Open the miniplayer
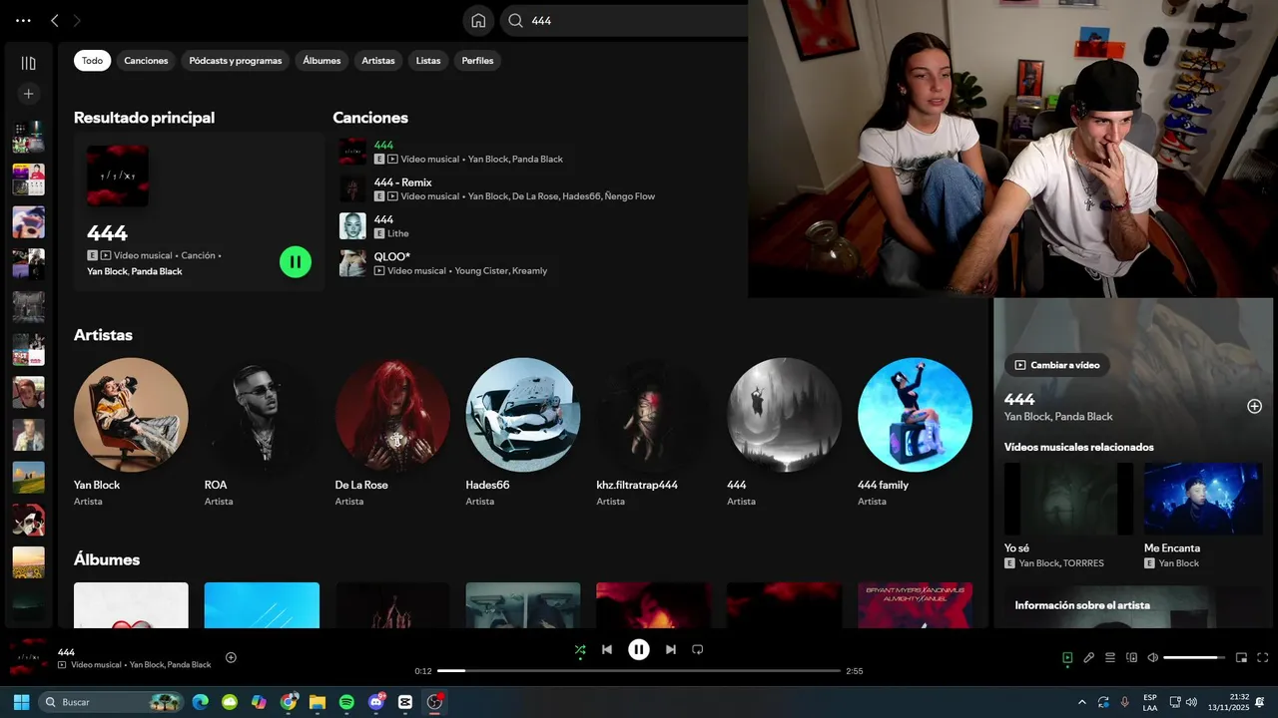The image size is (1278, 718). (x=1242, y=658)
